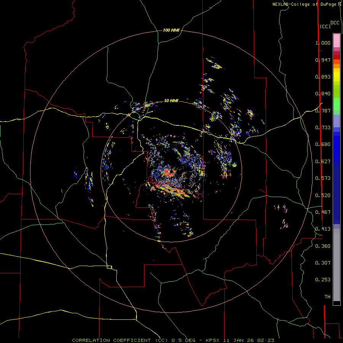Click the 100 NMI range ring label

(x=171, y=30)
